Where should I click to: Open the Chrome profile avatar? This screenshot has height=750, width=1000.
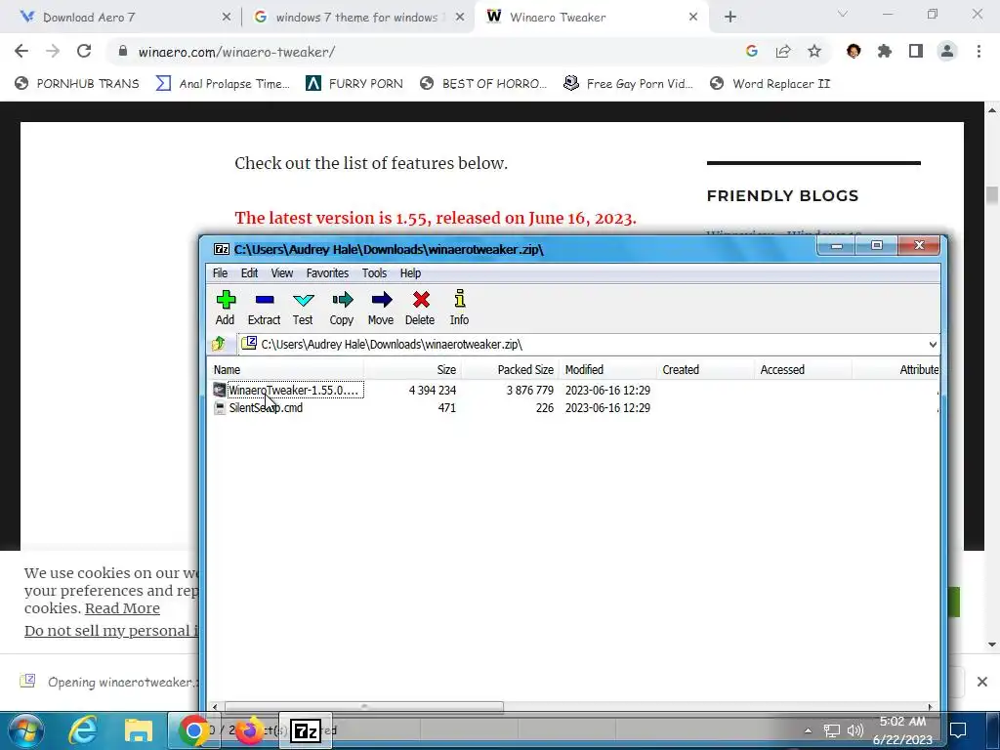tap(947, 52)
